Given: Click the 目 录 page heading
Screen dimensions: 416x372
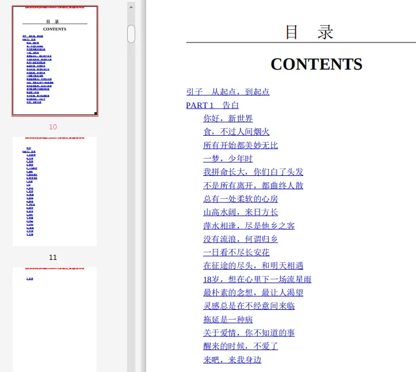Looking at the screenshot, I should click(309, 32).
